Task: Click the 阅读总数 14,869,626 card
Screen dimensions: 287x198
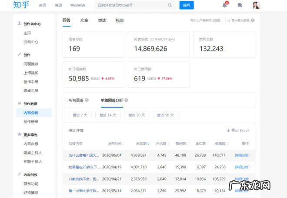Action: pos(159,44)
